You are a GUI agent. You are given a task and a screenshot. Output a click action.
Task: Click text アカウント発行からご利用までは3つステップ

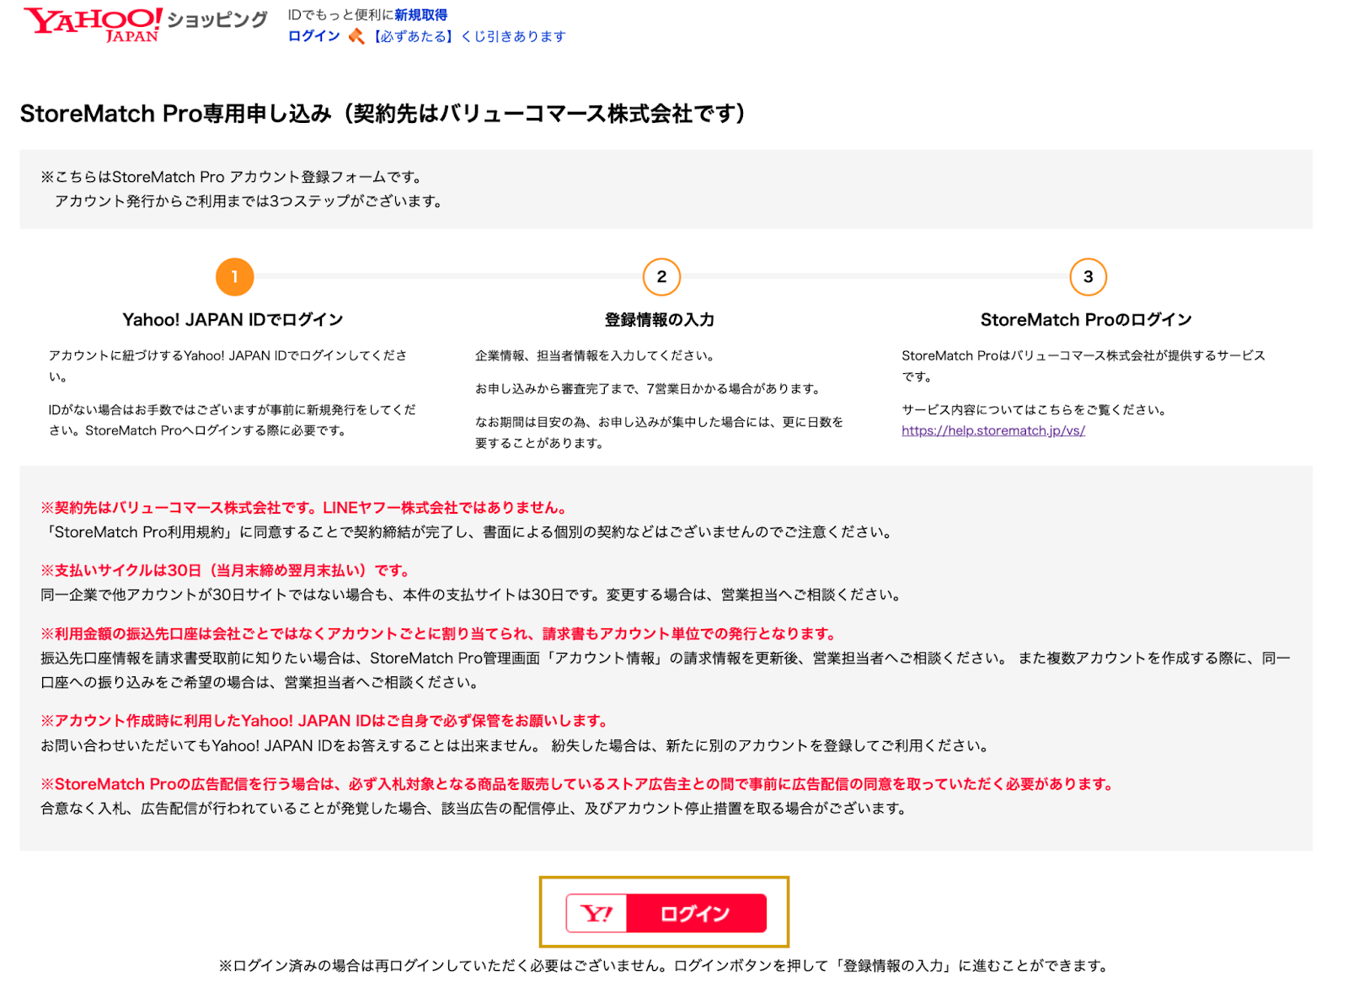click(249, 201)
